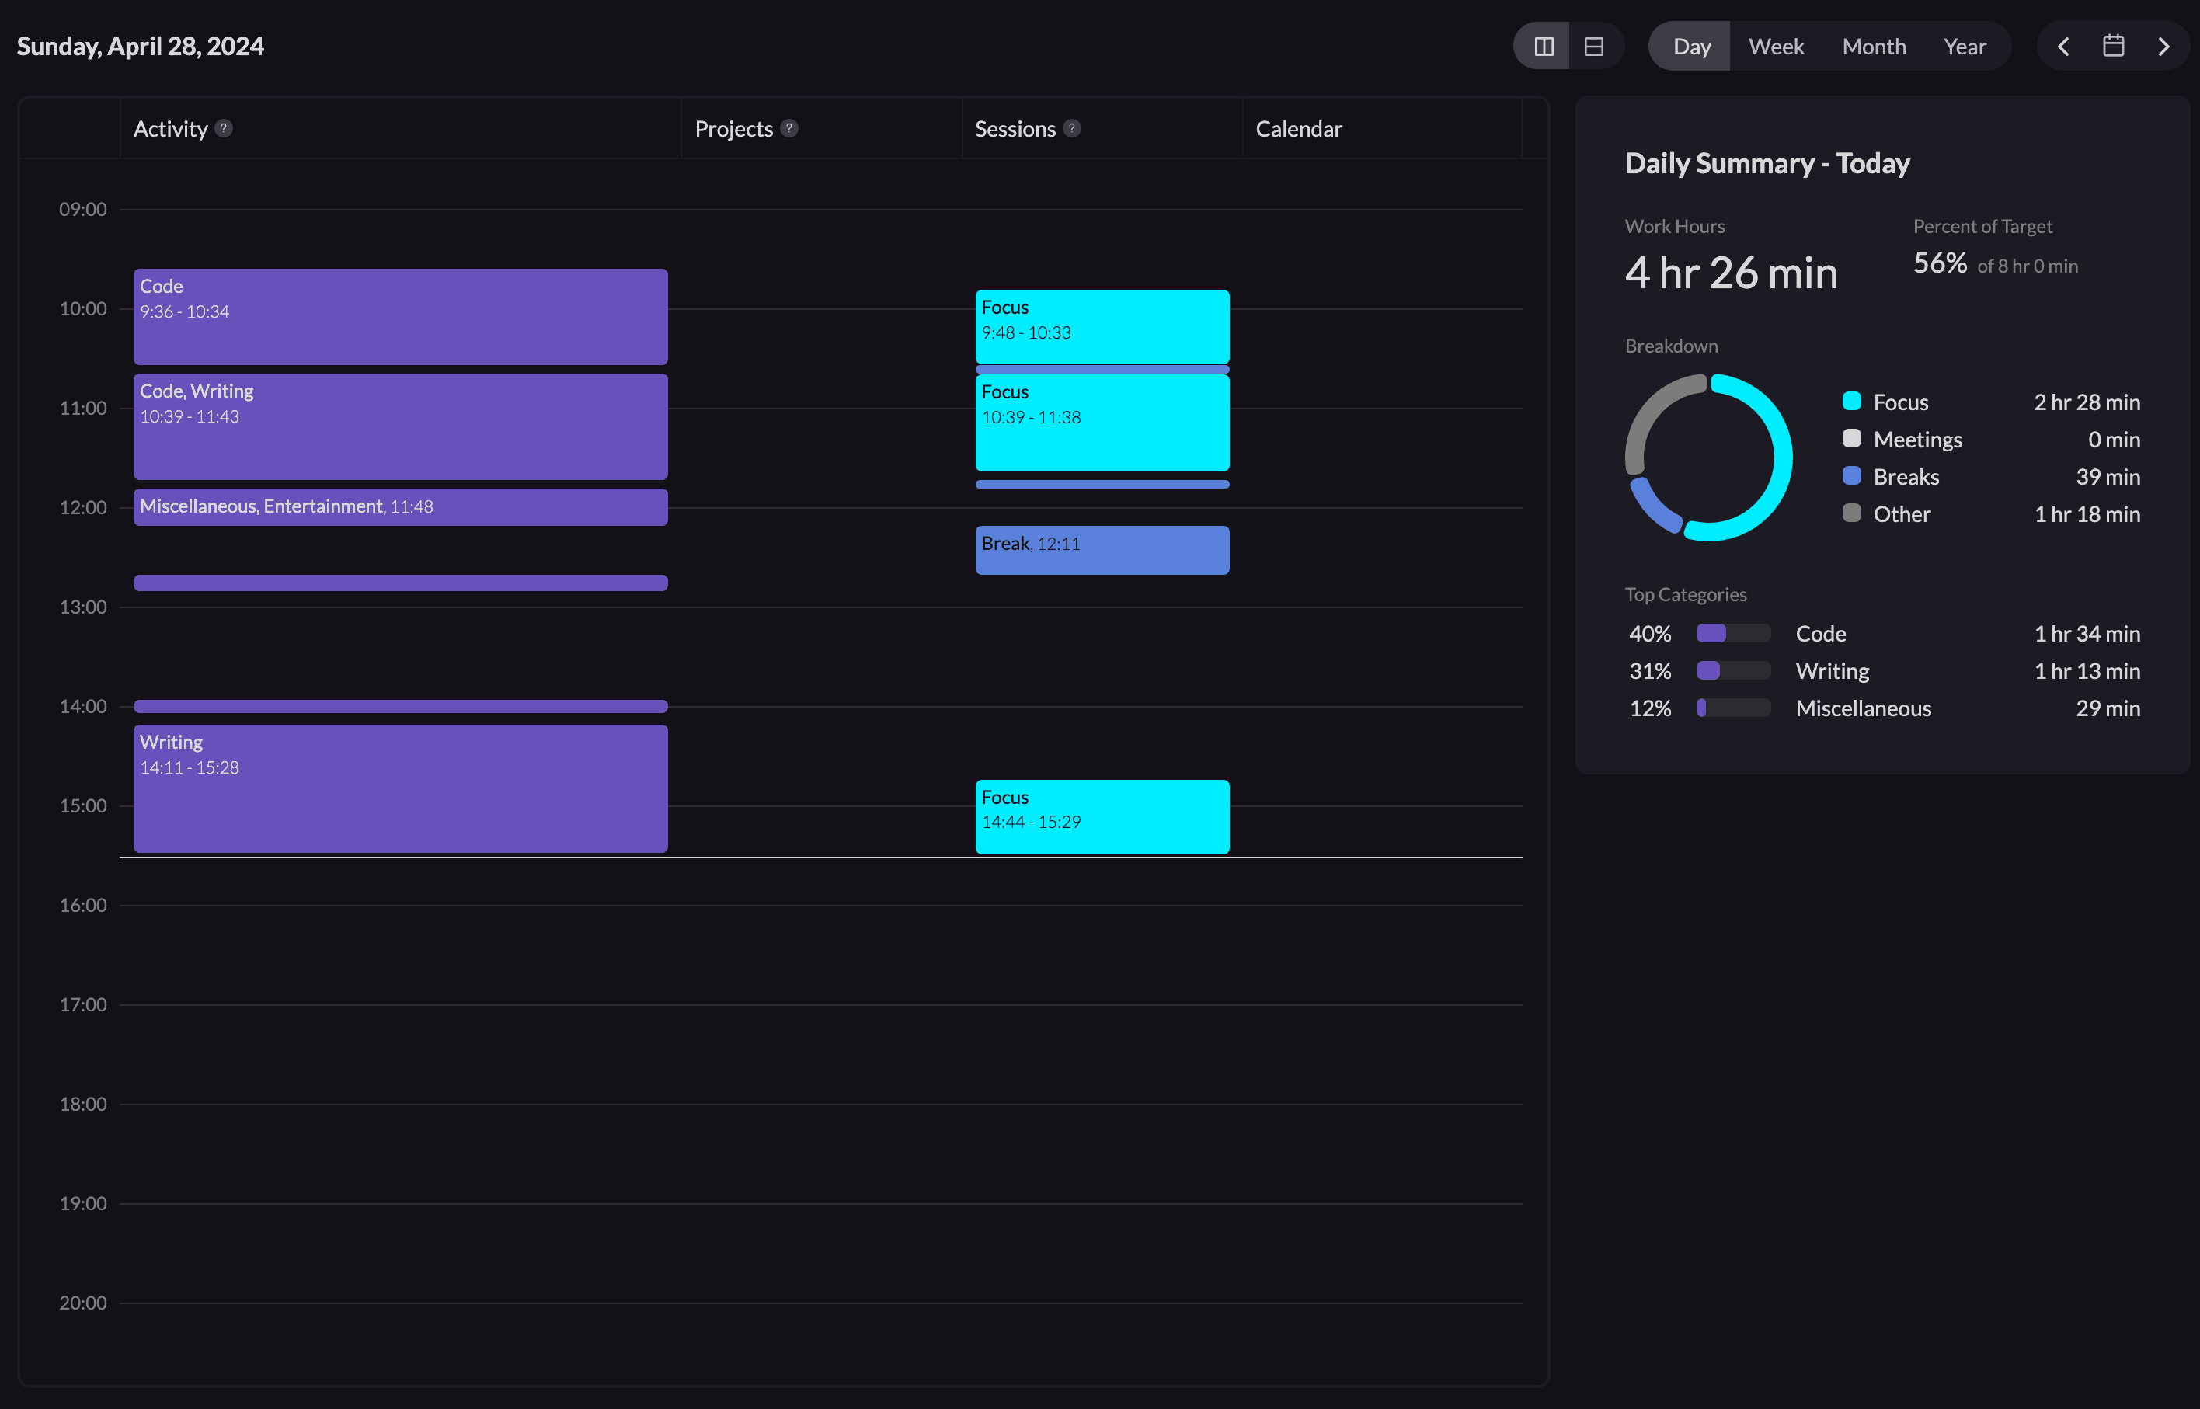The height and width of the screenshot is (1409, 2200).
Task: Switch to Week view
Action: pos(1776,47)
